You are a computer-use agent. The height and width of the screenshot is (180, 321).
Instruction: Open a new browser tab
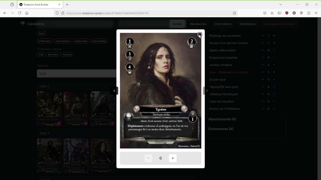tap(67, 4)
